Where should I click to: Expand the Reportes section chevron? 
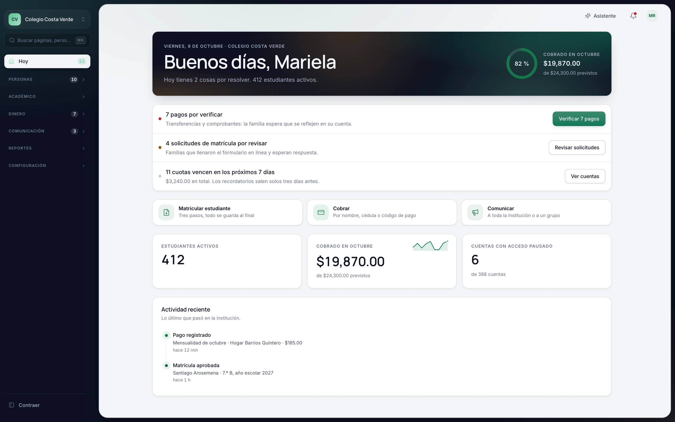pos(83,148)
